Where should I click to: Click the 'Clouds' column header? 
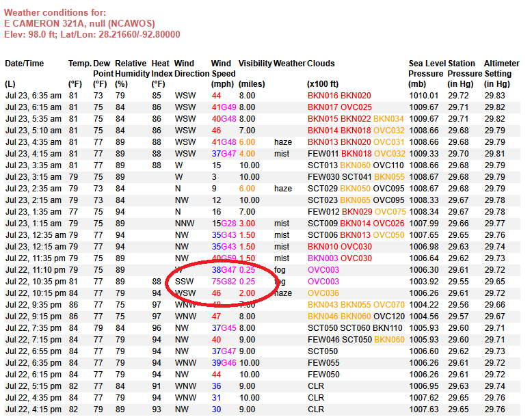coord(321,64)
